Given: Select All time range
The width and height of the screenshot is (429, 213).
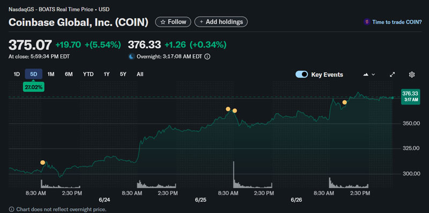Looking at the screenshot, I should [x=140, y=74].
